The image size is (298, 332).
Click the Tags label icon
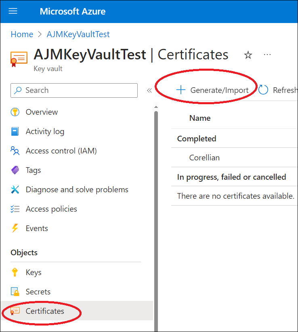click(15, 170)
